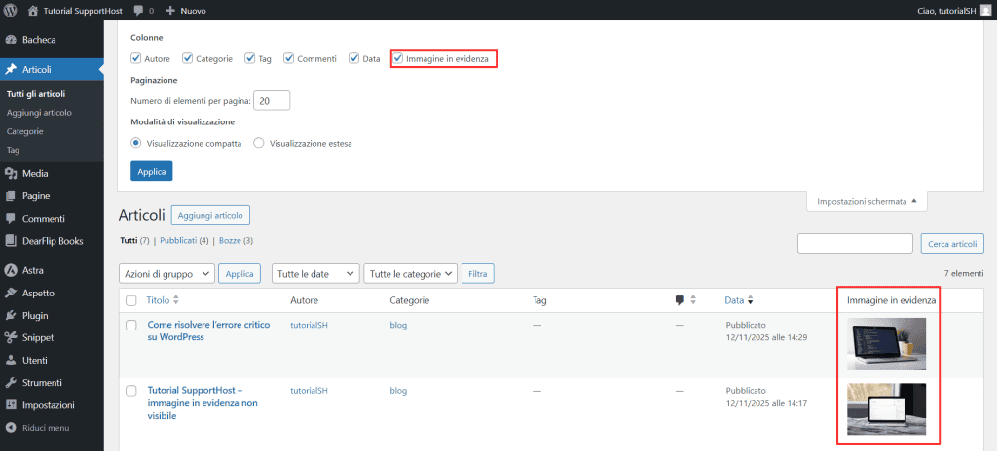
Task: Uncheck the Tag column checkbox
Action: pos(249,58)
